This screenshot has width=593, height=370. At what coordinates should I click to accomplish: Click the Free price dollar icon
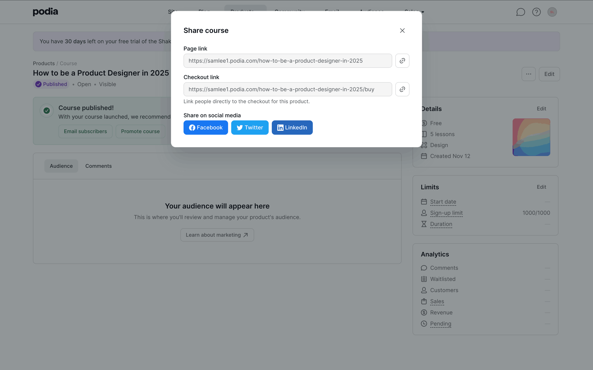(x=424, y=123)
